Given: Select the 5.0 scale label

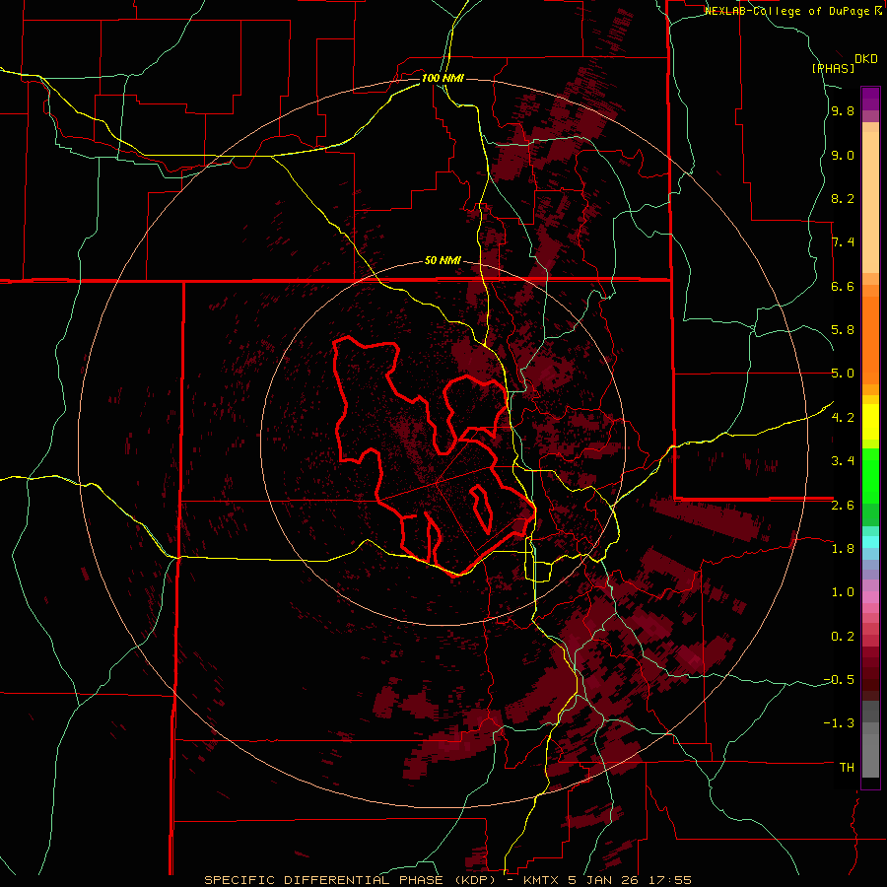Looking at the screenshot, I should 843,374.
